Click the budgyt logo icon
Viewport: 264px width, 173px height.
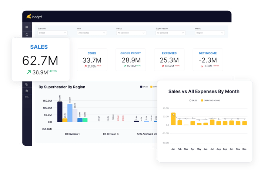point(29,16)
